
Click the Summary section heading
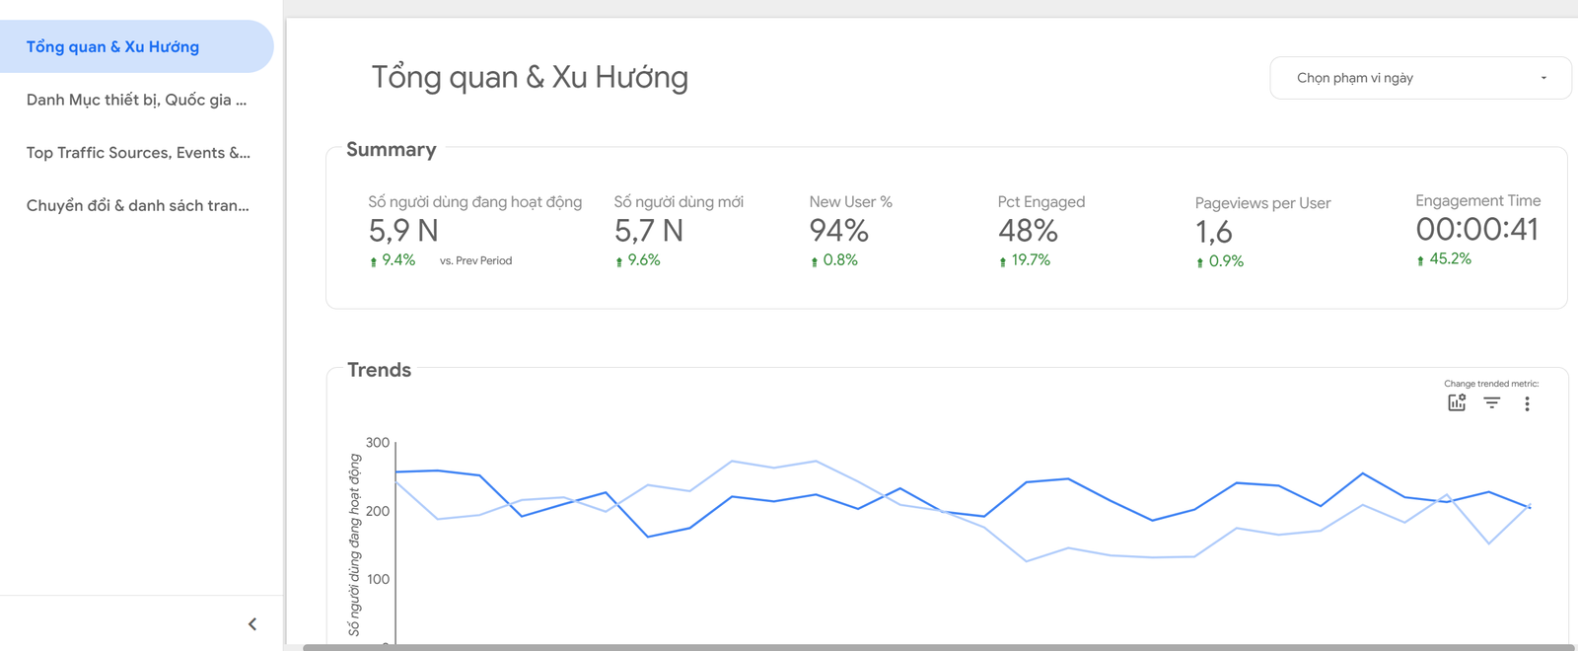click(x=392, y=150)
